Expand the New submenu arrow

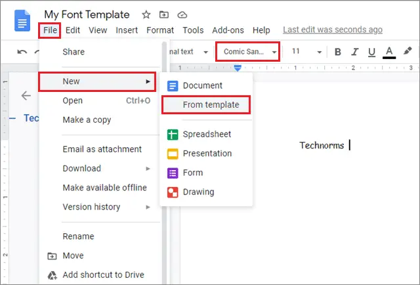pyautogui.click(x=148, y=81)
